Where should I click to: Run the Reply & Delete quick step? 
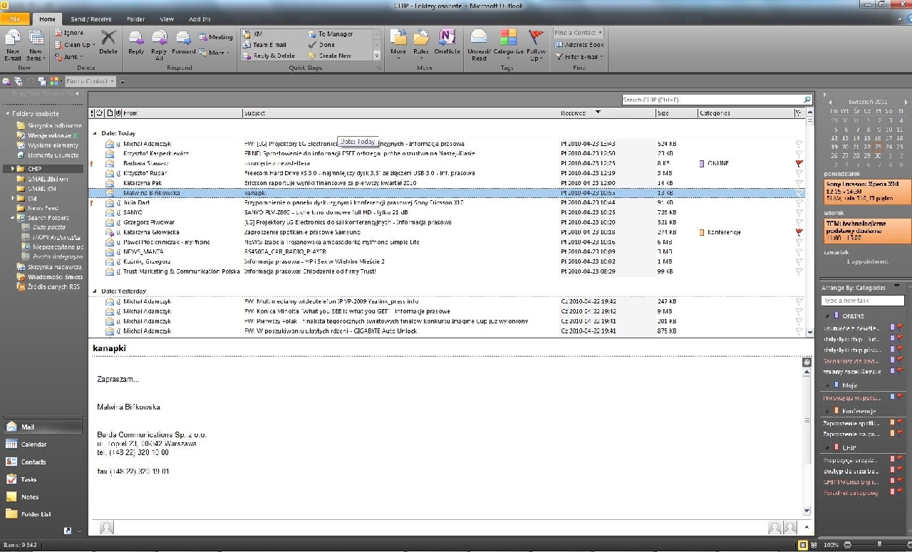click(x=269, y=56)
